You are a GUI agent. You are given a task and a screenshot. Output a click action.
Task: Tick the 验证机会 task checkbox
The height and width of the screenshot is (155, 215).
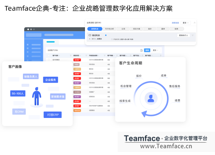90,35
